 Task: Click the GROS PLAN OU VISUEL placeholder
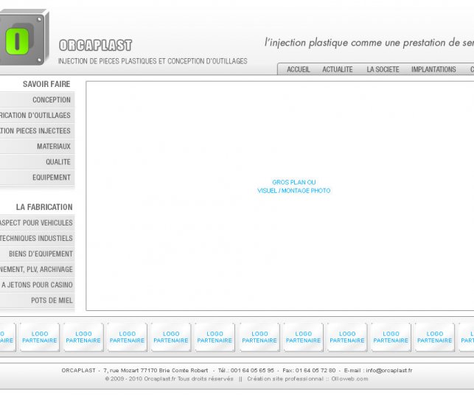[293, 186]
